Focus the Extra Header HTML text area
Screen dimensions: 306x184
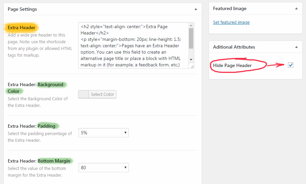[133, 45]
